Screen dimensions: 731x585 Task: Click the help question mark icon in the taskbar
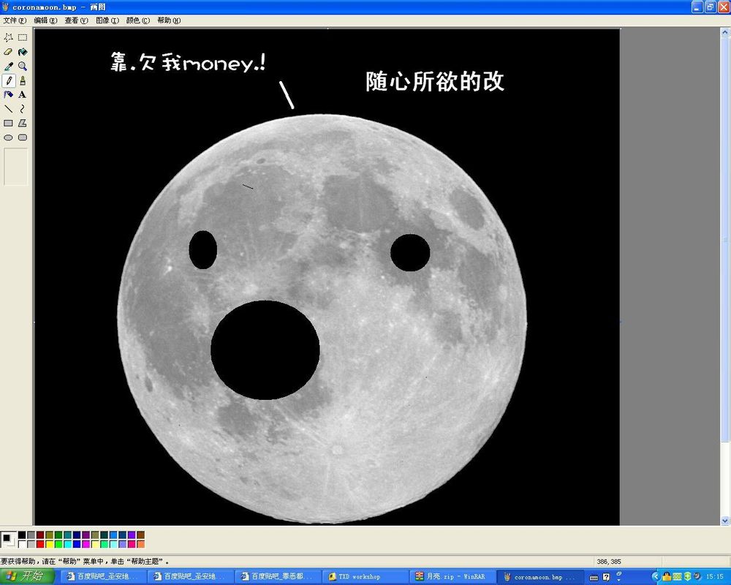click(606, 577)
